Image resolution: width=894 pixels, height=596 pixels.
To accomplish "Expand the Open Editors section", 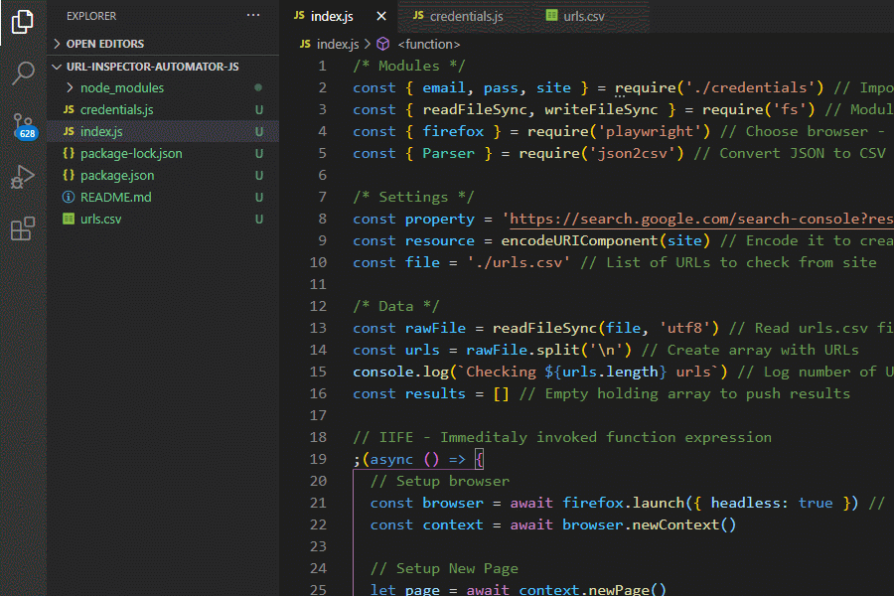I will tap(104, 44).
